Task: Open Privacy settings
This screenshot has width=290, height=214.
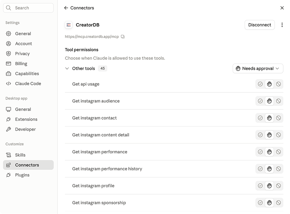Action: click(28, 54)
